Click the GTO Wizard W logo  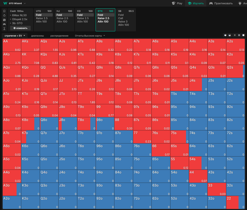[5, 3]
